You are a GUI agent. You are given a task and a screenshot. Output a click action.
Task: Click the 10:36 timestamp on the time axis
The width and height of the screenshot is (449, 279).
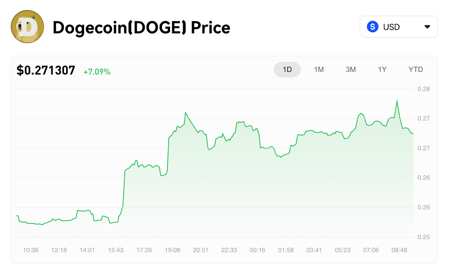pyautogui.click(x=31, y=250)
